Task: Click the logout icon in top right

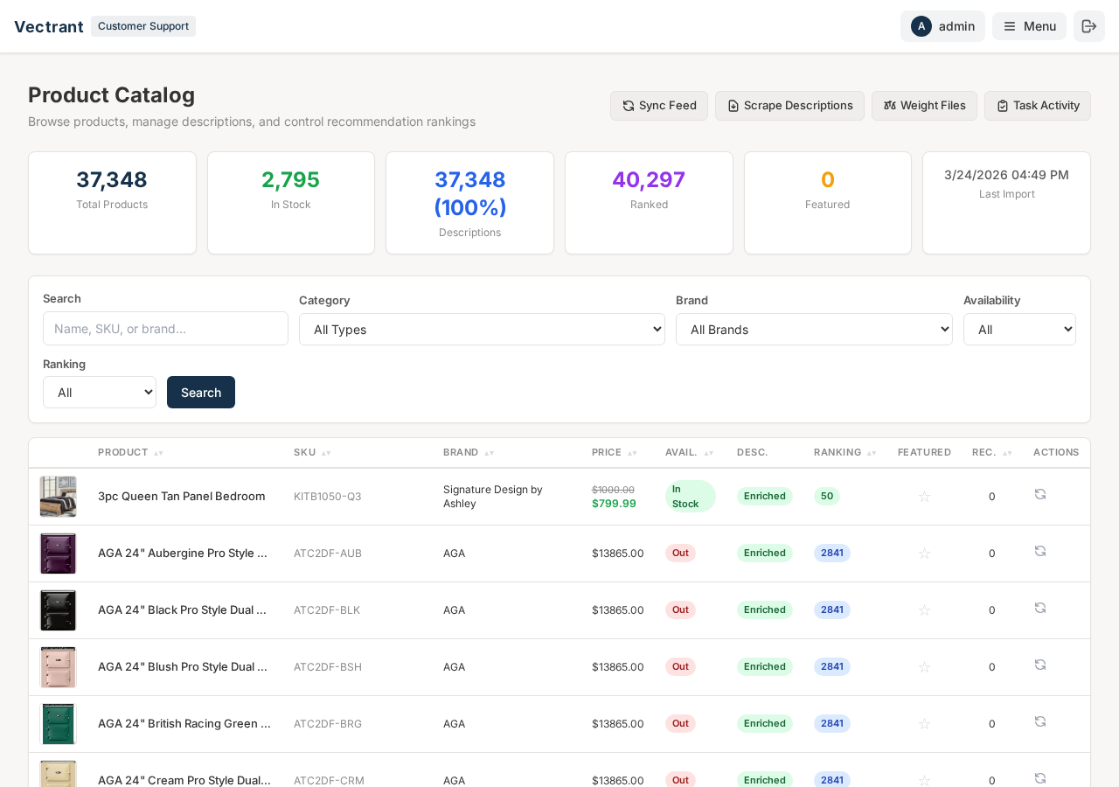Action: [x=1089, y=25]
